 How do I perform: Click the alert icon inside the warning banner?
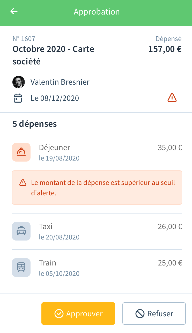(23, 183)
